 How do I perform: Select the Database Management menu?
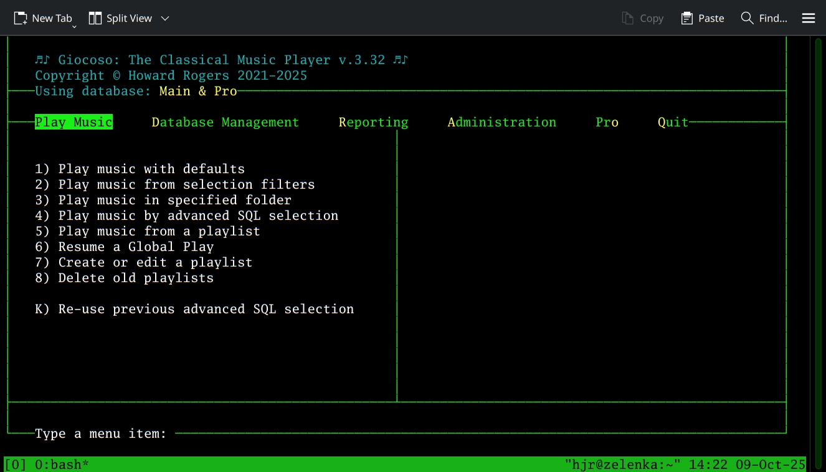click(225, 122)
